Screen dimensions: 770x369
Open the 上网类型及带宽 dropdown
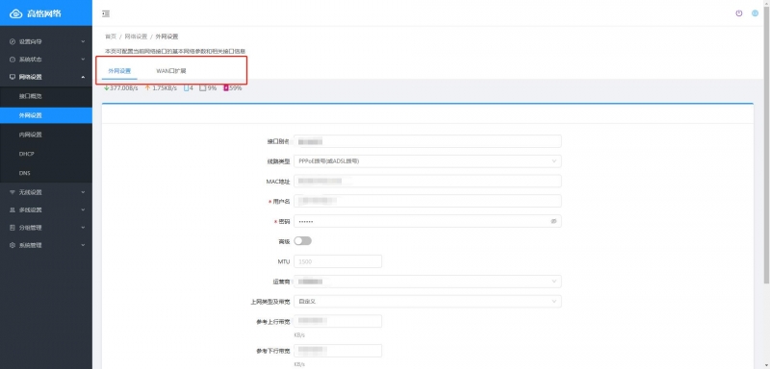427,302
